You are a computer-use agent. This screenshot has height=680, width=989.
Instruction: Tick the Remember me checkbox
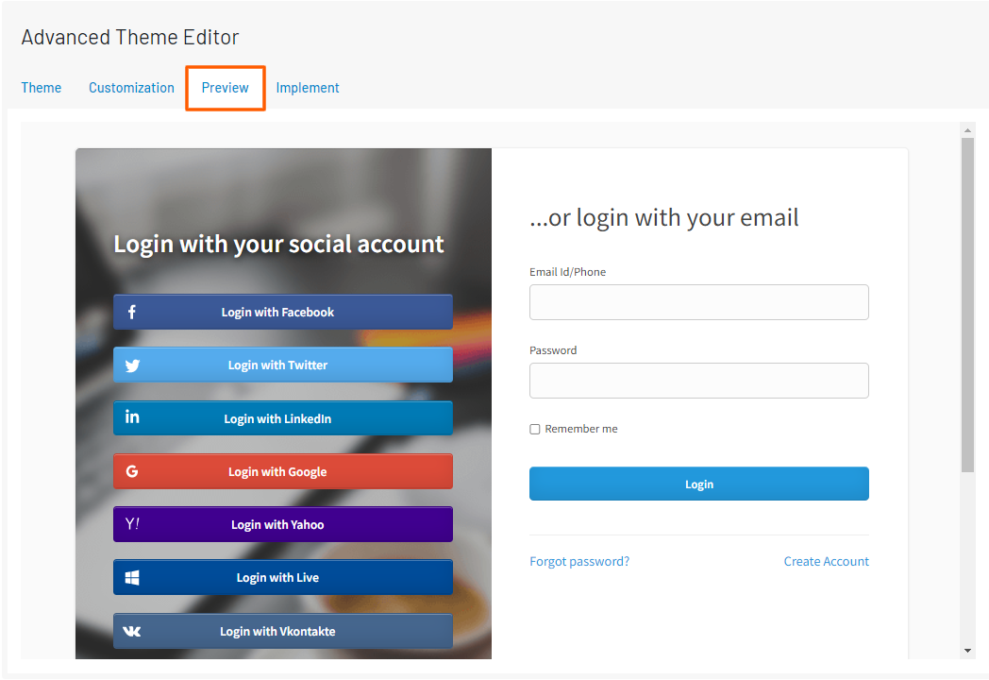coord(535,429)
